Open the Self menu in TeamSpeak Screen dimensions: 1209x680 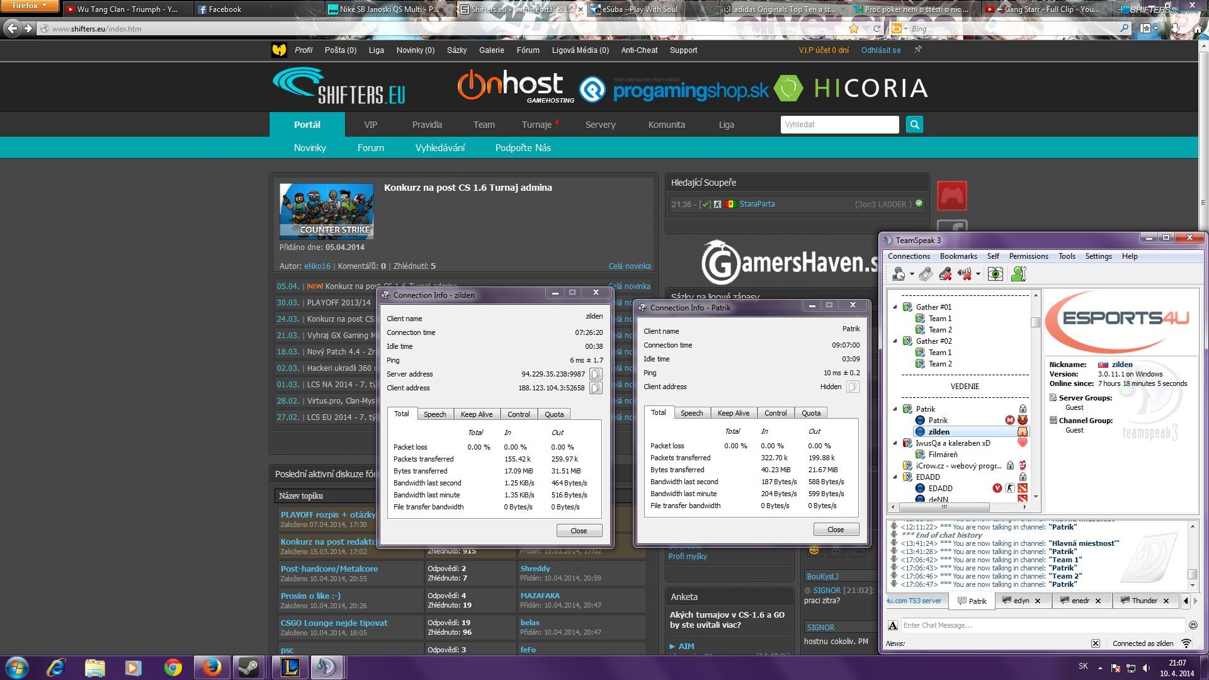(x=993, y=256)
